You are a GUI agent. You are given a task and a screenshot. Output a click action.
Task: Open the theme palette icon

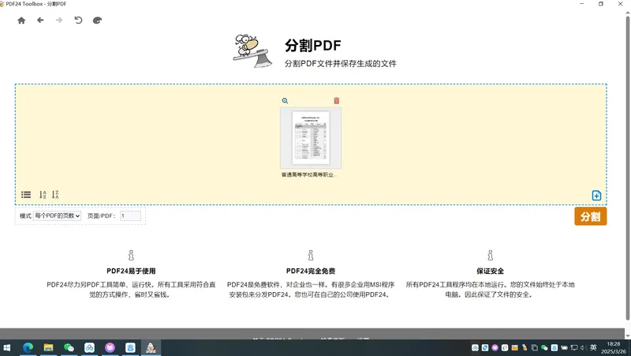coord(98,21)
